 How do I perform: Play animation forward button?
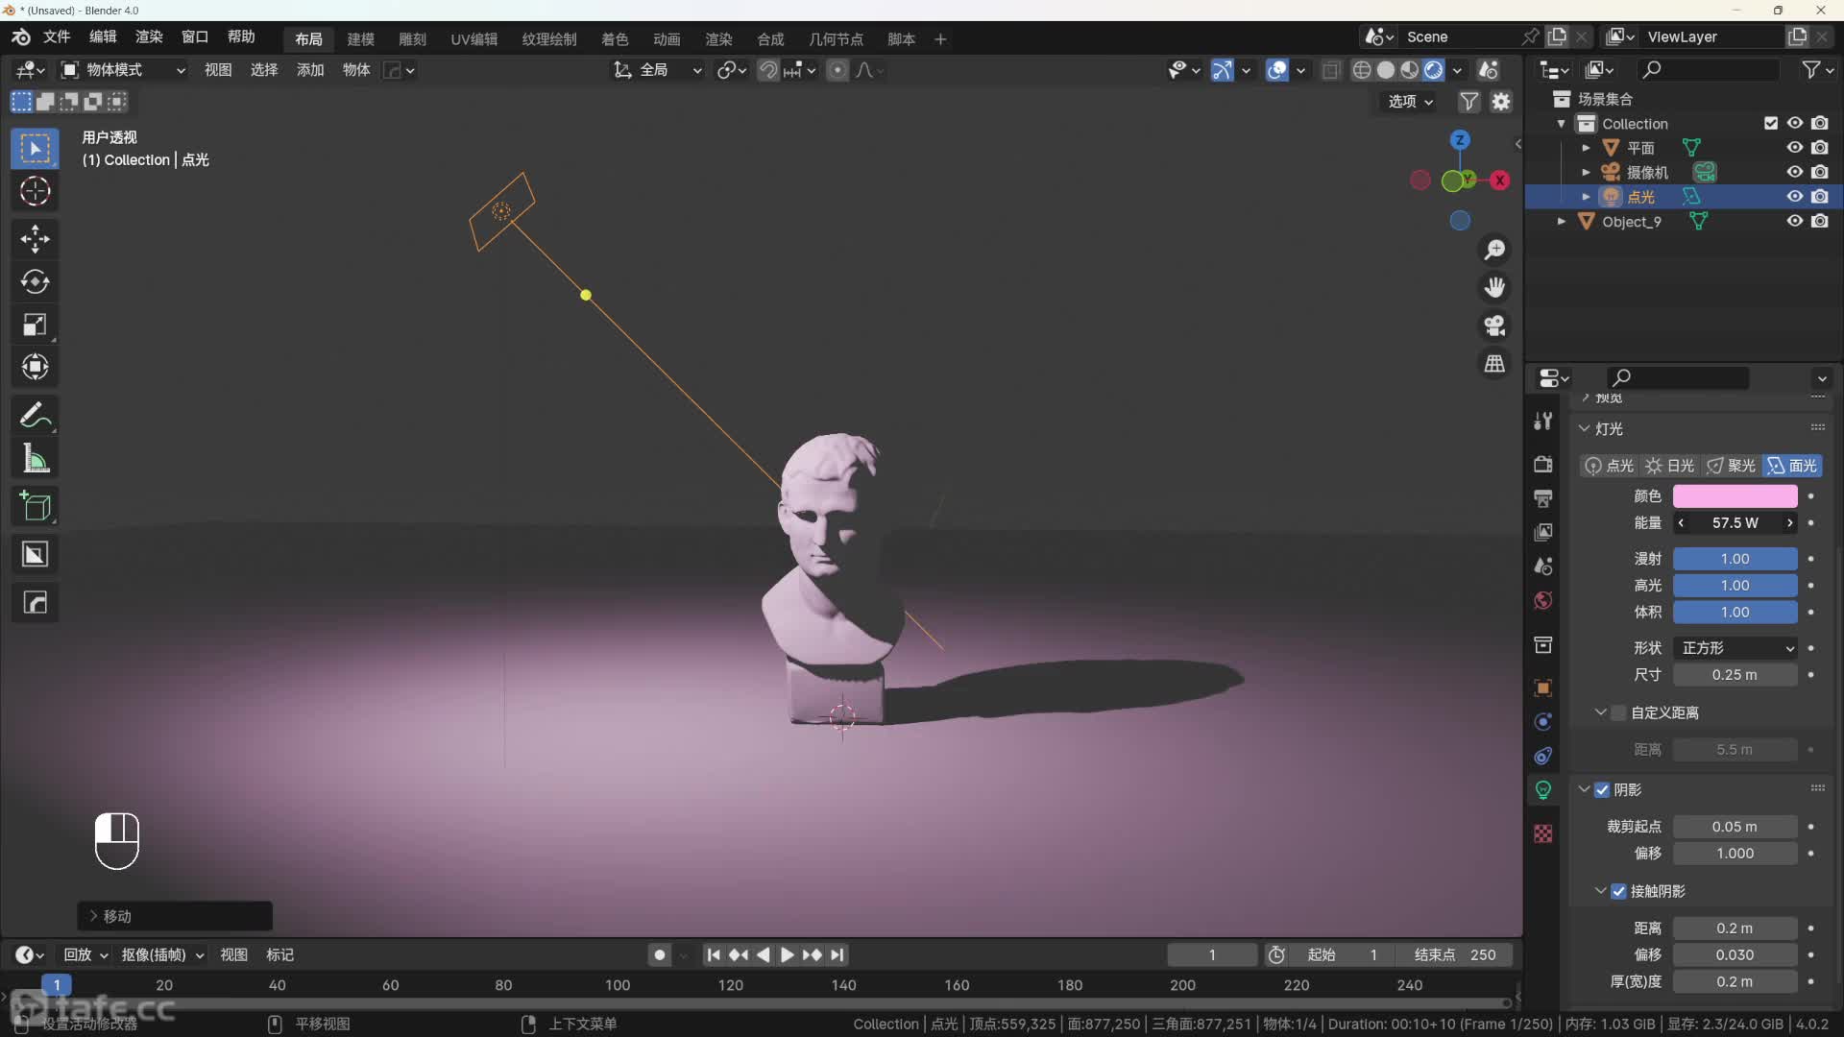[x=787, y=954]
